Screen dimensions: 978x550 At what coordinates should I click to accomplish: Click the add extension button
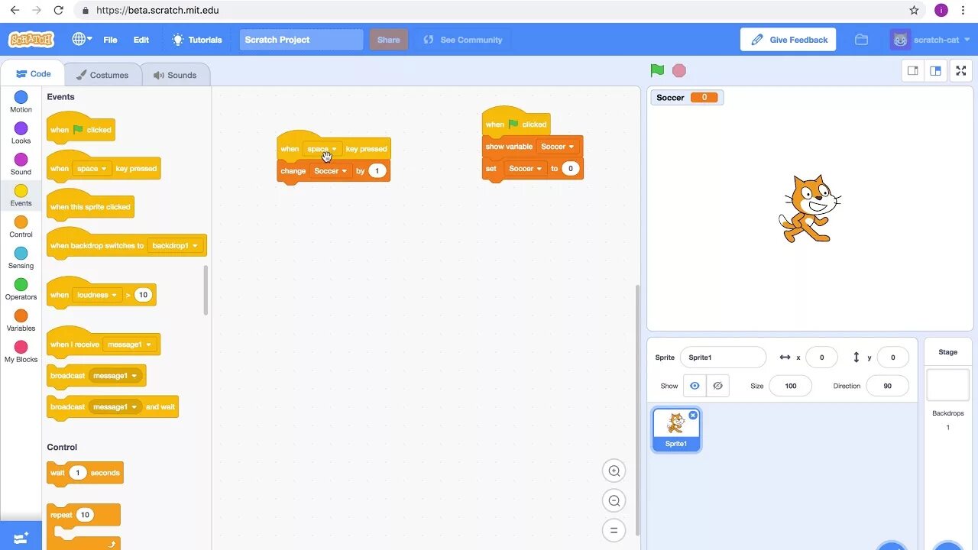click(21, 537)
